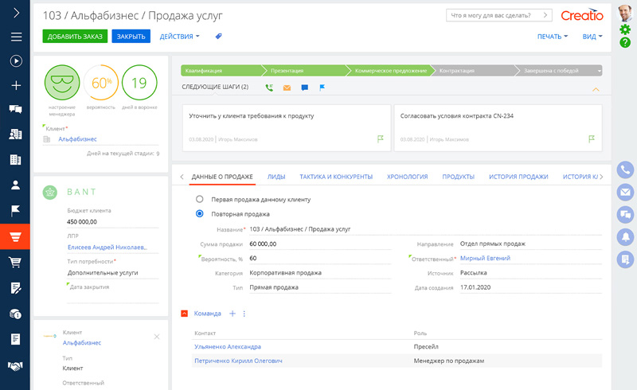The height and width of the screenshot is (390, 637).
Task: Close the Альфабизнес client mini card
Action: 157,337
